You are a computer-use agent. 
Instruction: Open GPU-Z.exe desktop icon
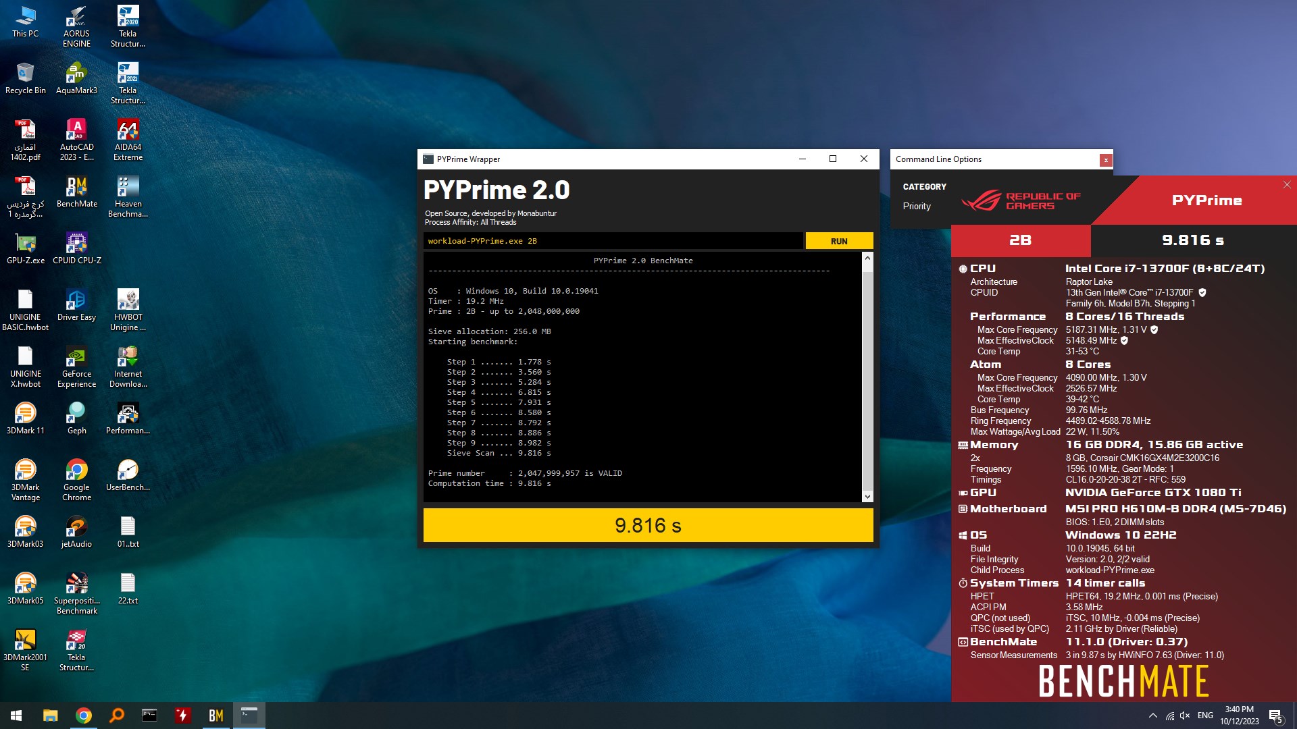pyautogui.click(x=25, y=248)
